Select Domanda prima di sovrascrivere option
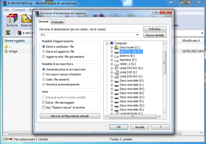The width and height of the screenshot is (206, 144). (x=64, y=69)
